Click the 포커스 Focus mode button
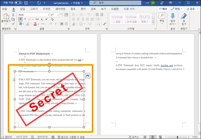Viewport: 201px width, 139px height. [134, 137]
